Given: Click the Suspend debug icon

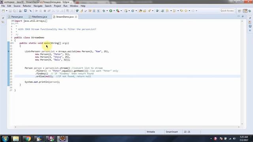Looking at the screenshot, I should click(40, 11).
